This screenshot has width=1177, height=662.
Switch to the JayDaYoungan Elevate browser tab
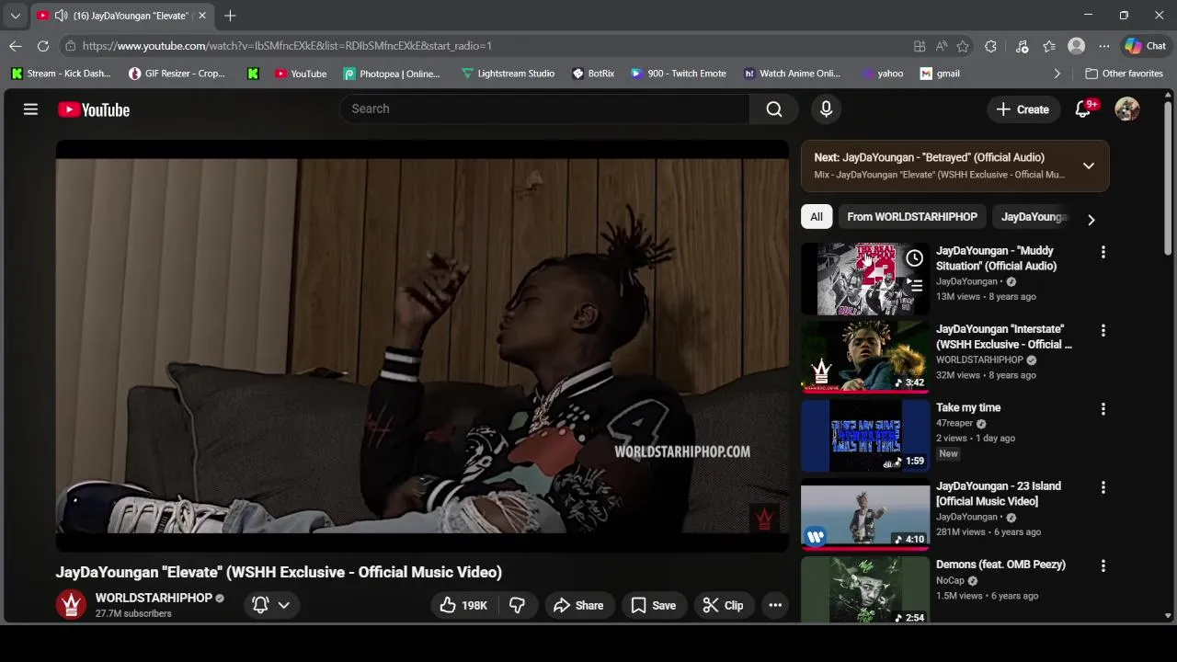point(120,16)
